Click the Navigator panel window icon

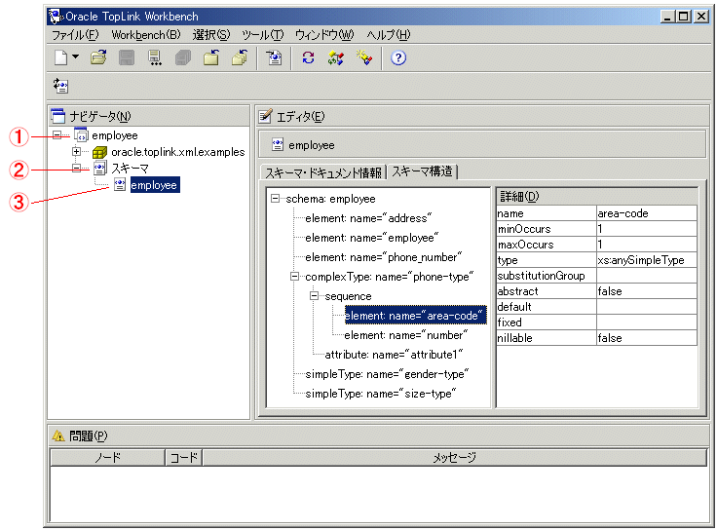[58, 116]
